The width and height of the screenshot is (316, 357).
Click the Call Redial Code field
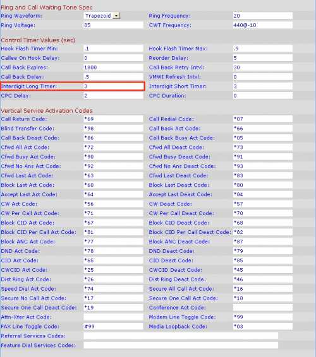[263, 119]
